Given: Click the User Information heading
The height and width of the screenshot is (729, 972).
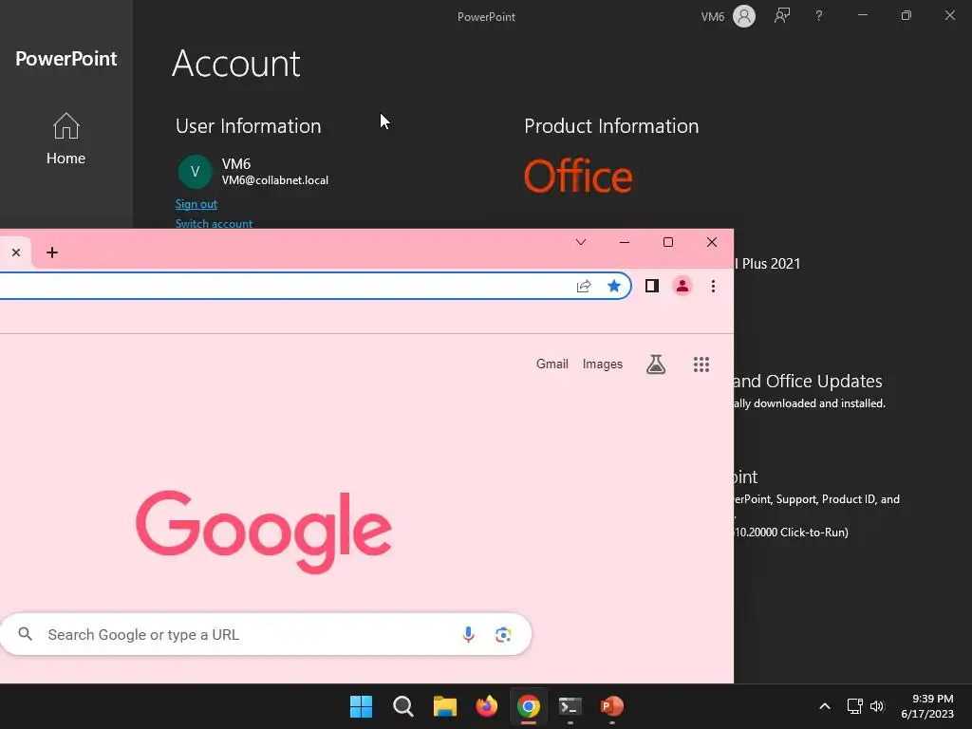Looking at the screenshot, I should pos(248,126).
